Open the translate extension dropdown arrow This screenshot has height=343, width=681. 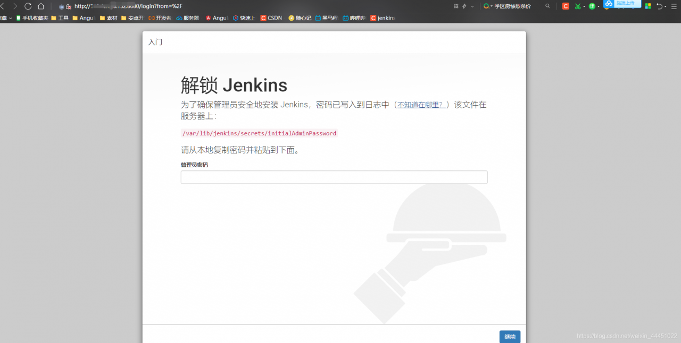598,6
